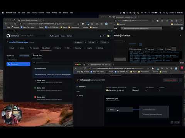
Task: Click the filter workflow runs search field
Action: click(x=52, y=62)
